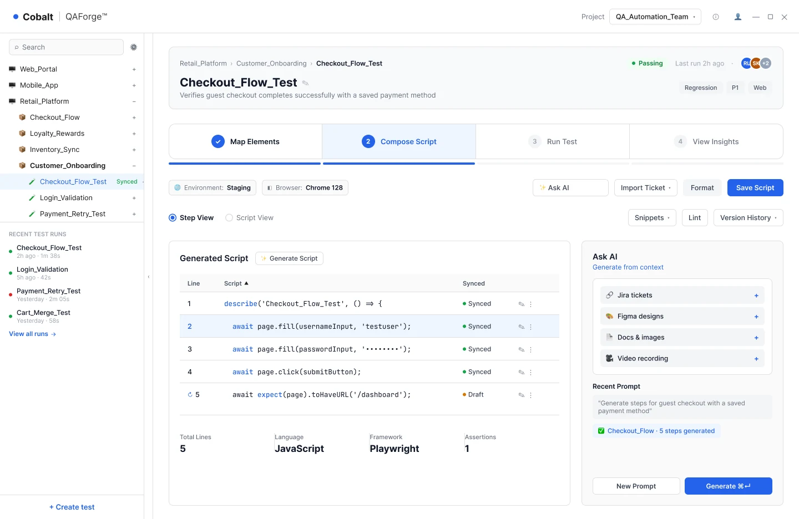
Task: Select the Step View radio button
Action: [x=173, y=218]
